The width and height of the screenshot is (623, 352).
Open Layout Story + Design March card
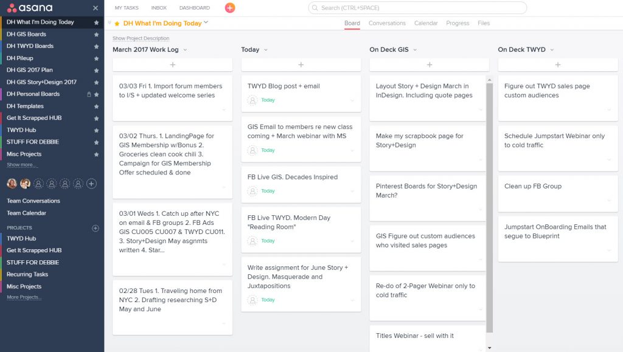pyautogui.click(x=428, y=98)
